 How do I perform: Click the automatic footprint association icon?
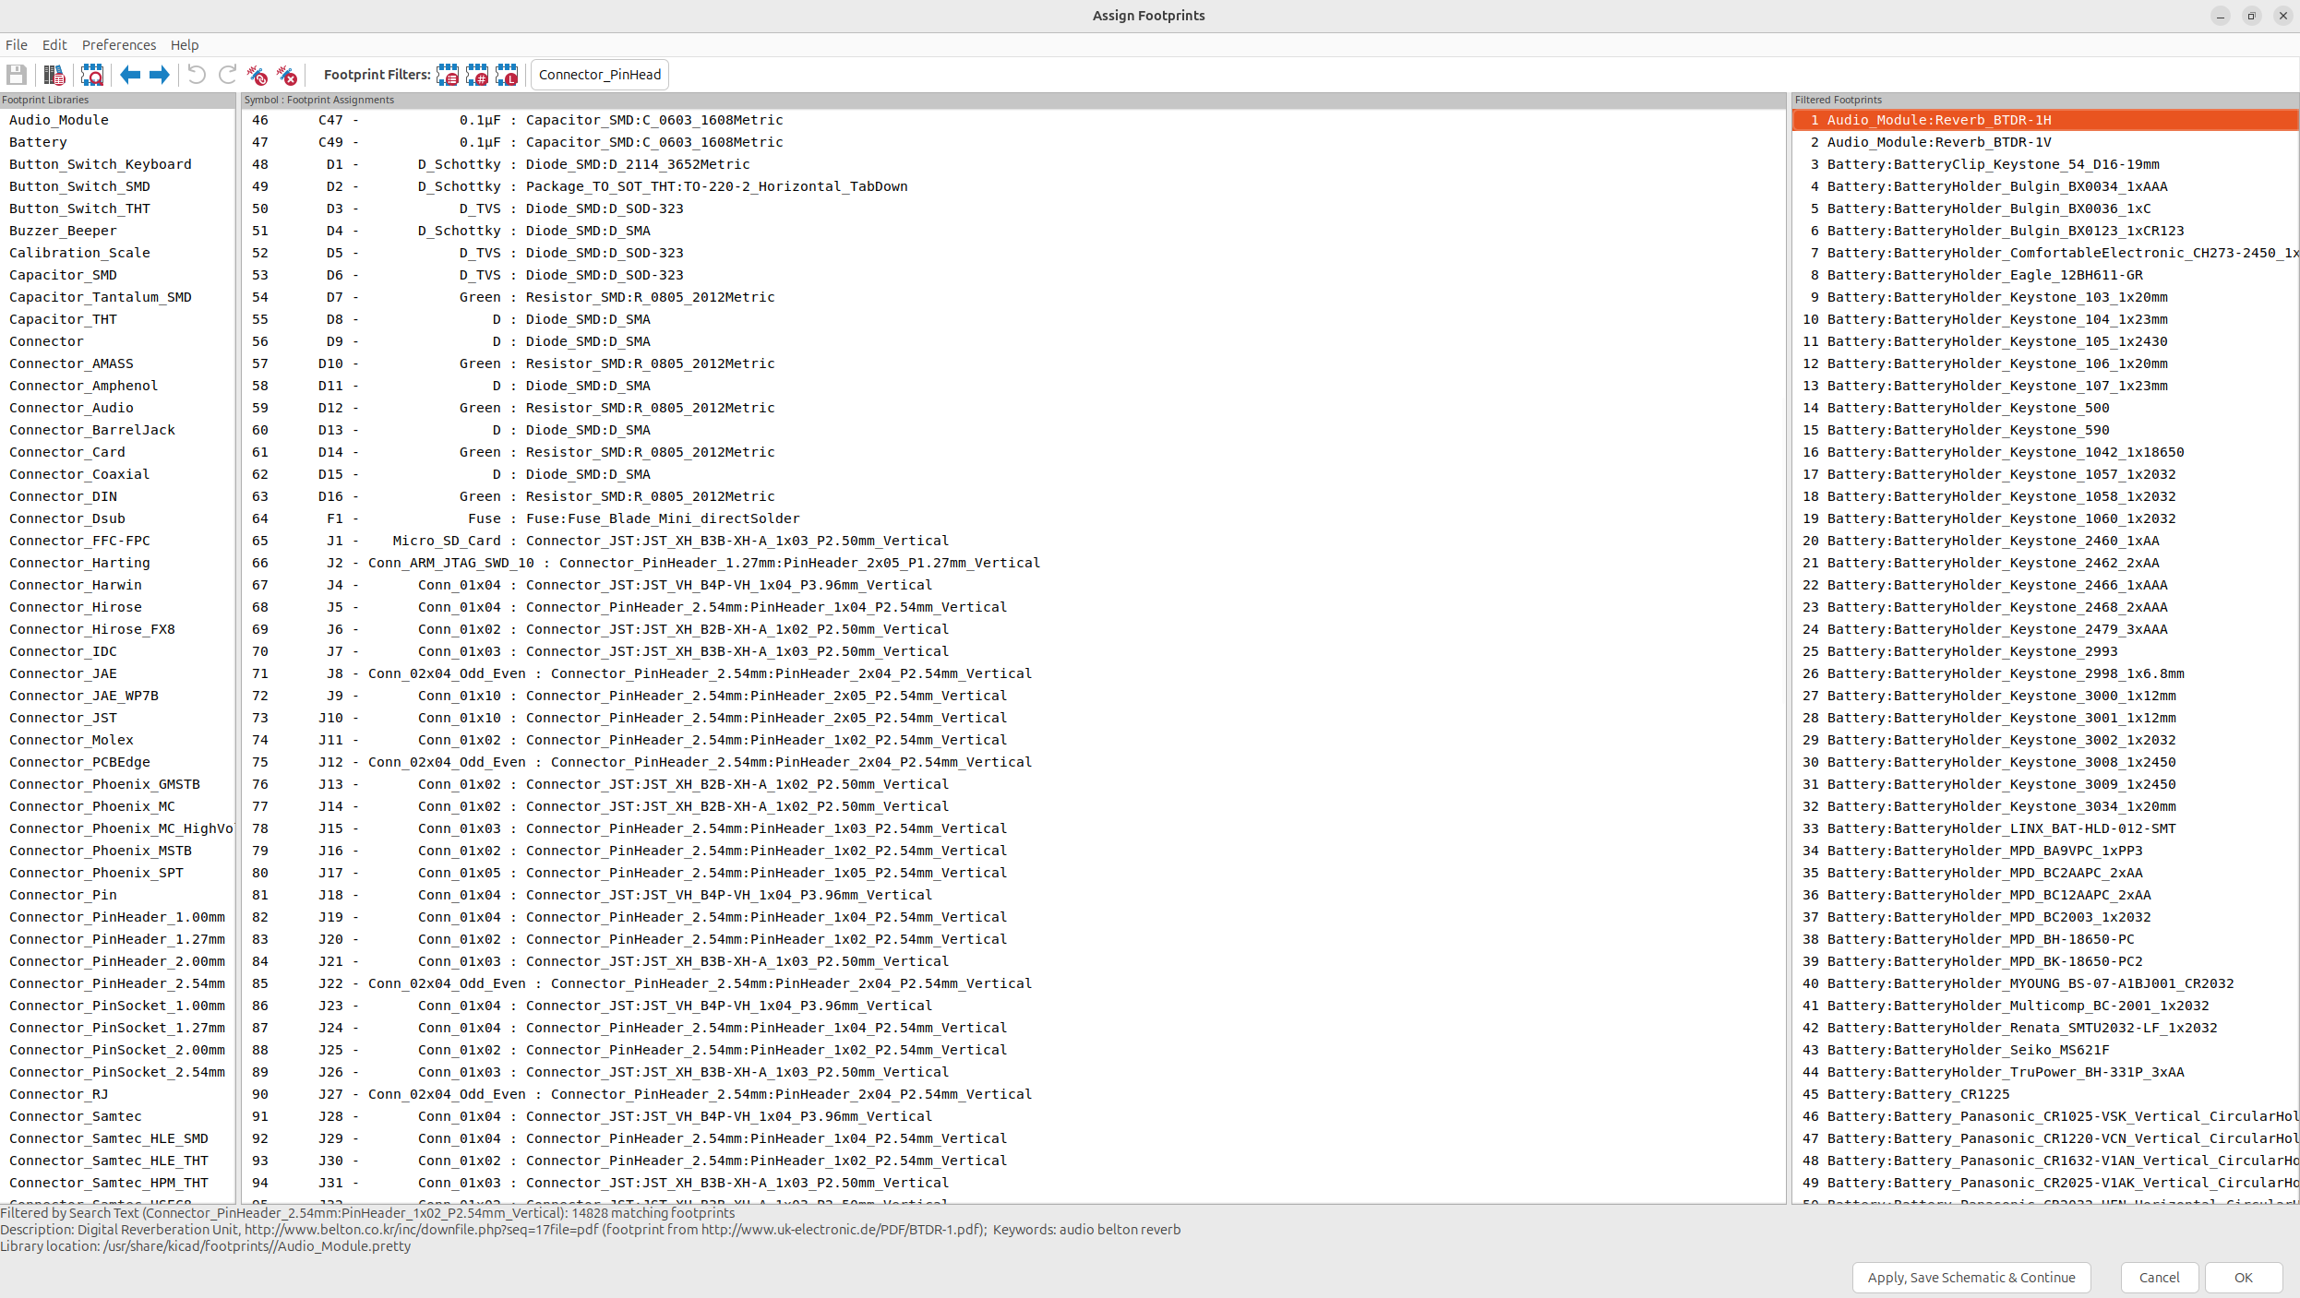[258, 75]
